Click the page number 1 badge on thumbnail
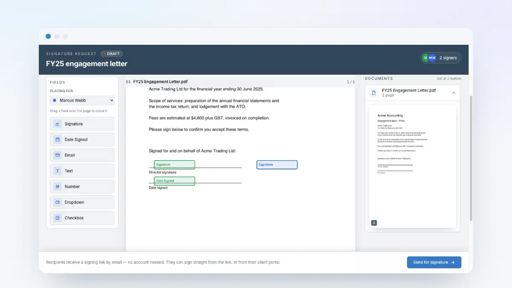Viewport: 512px width, 288px height. point(374,223)
